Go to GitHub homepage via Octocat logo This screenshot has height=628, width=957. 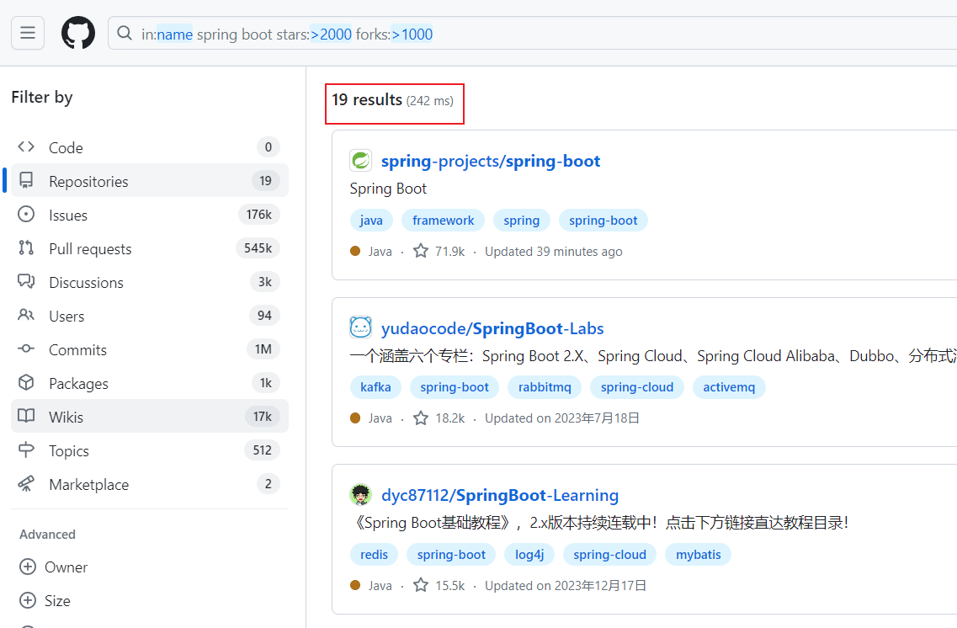click(x=78, y=33)
